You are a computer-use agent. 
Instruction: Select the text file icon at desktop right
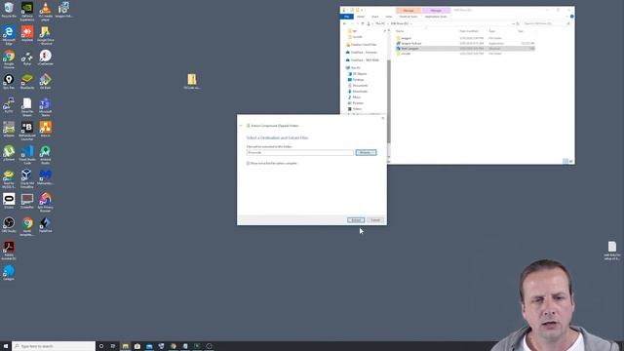pyautogui.click(x=612, y=251)
